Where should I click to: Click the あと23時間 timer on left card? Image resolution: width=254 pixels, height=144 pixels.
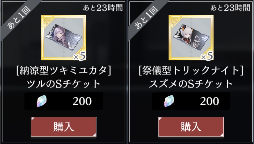tap(103, 8)
